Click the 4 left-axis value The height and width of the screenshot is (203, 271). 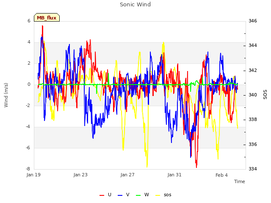tap(29, 42)
